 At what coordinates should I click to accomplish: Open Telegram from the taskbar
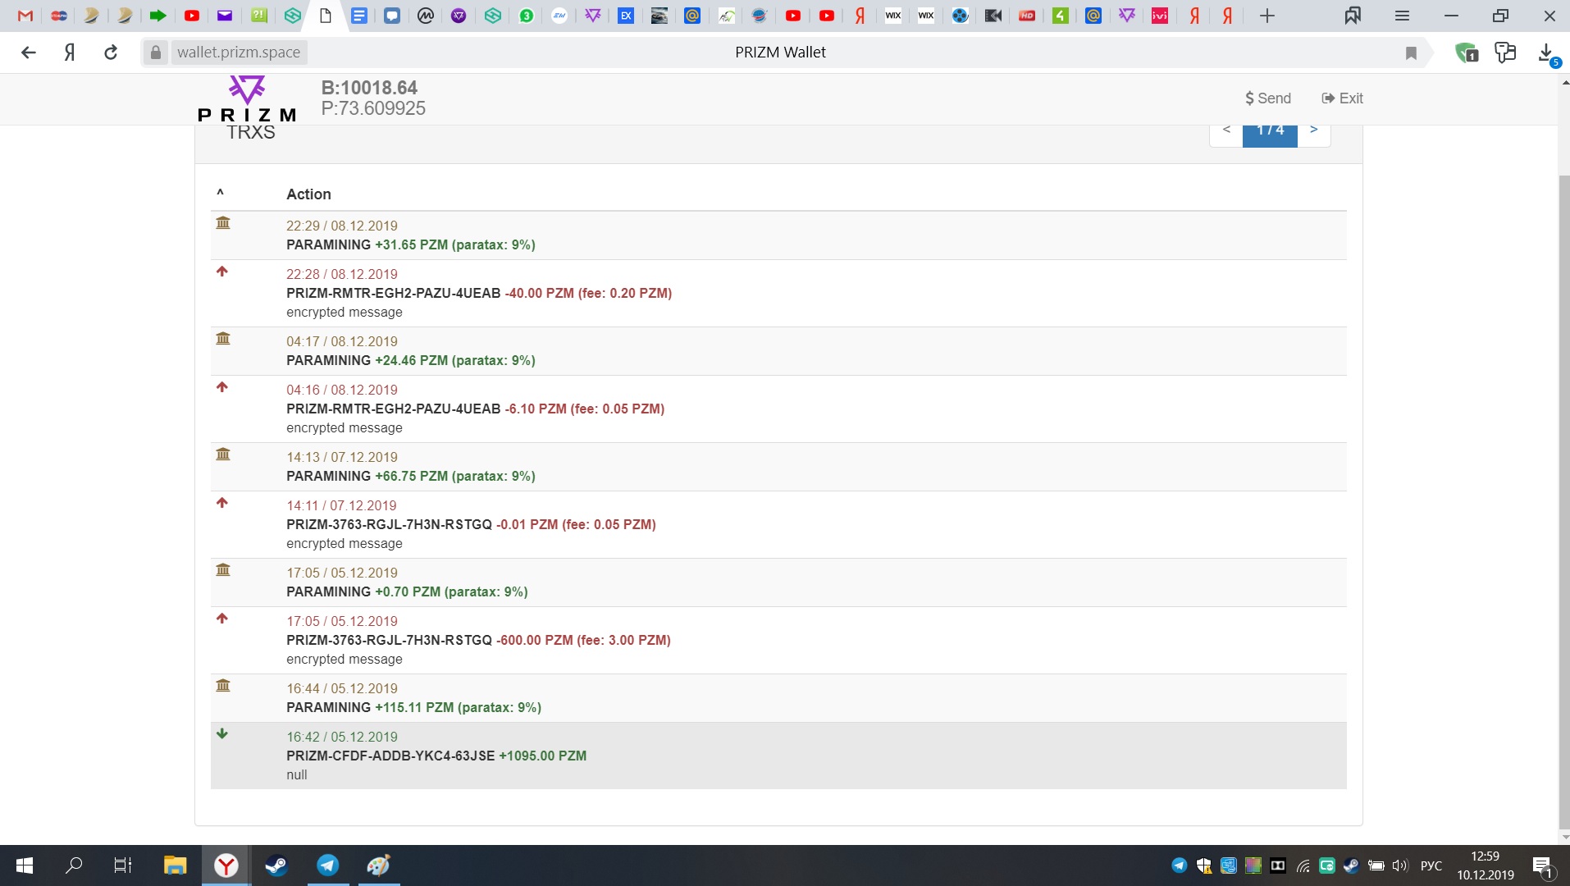328,865
